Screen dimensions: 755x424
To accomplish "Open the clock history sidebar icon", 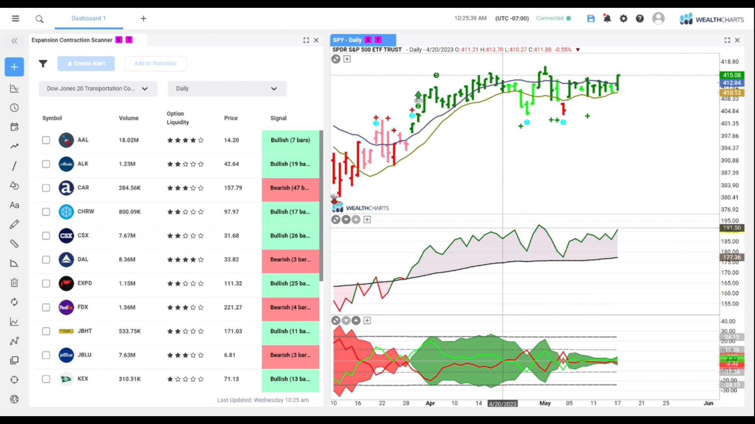I will [x=14, y=108].
